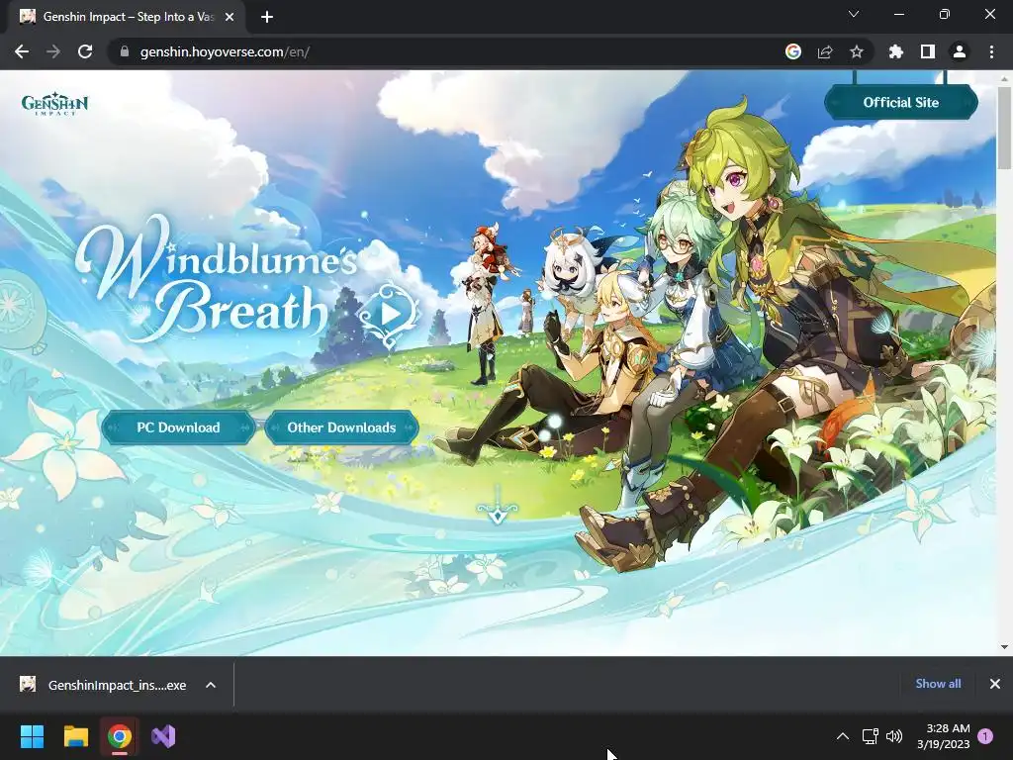
Task: Open a new browser tab
Action: [267, 17]
